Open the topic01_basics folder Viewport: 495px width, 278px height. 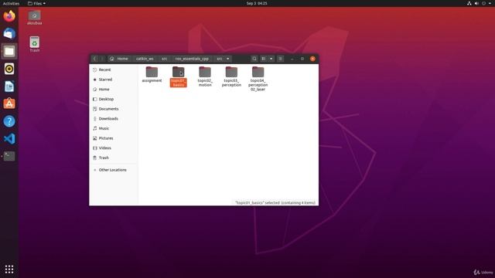179,76
